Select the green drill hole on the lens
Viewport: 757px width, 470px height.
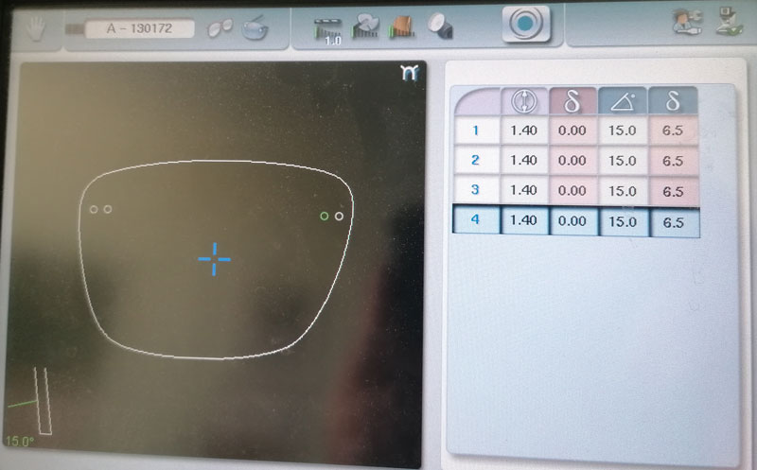pos(325,217)
